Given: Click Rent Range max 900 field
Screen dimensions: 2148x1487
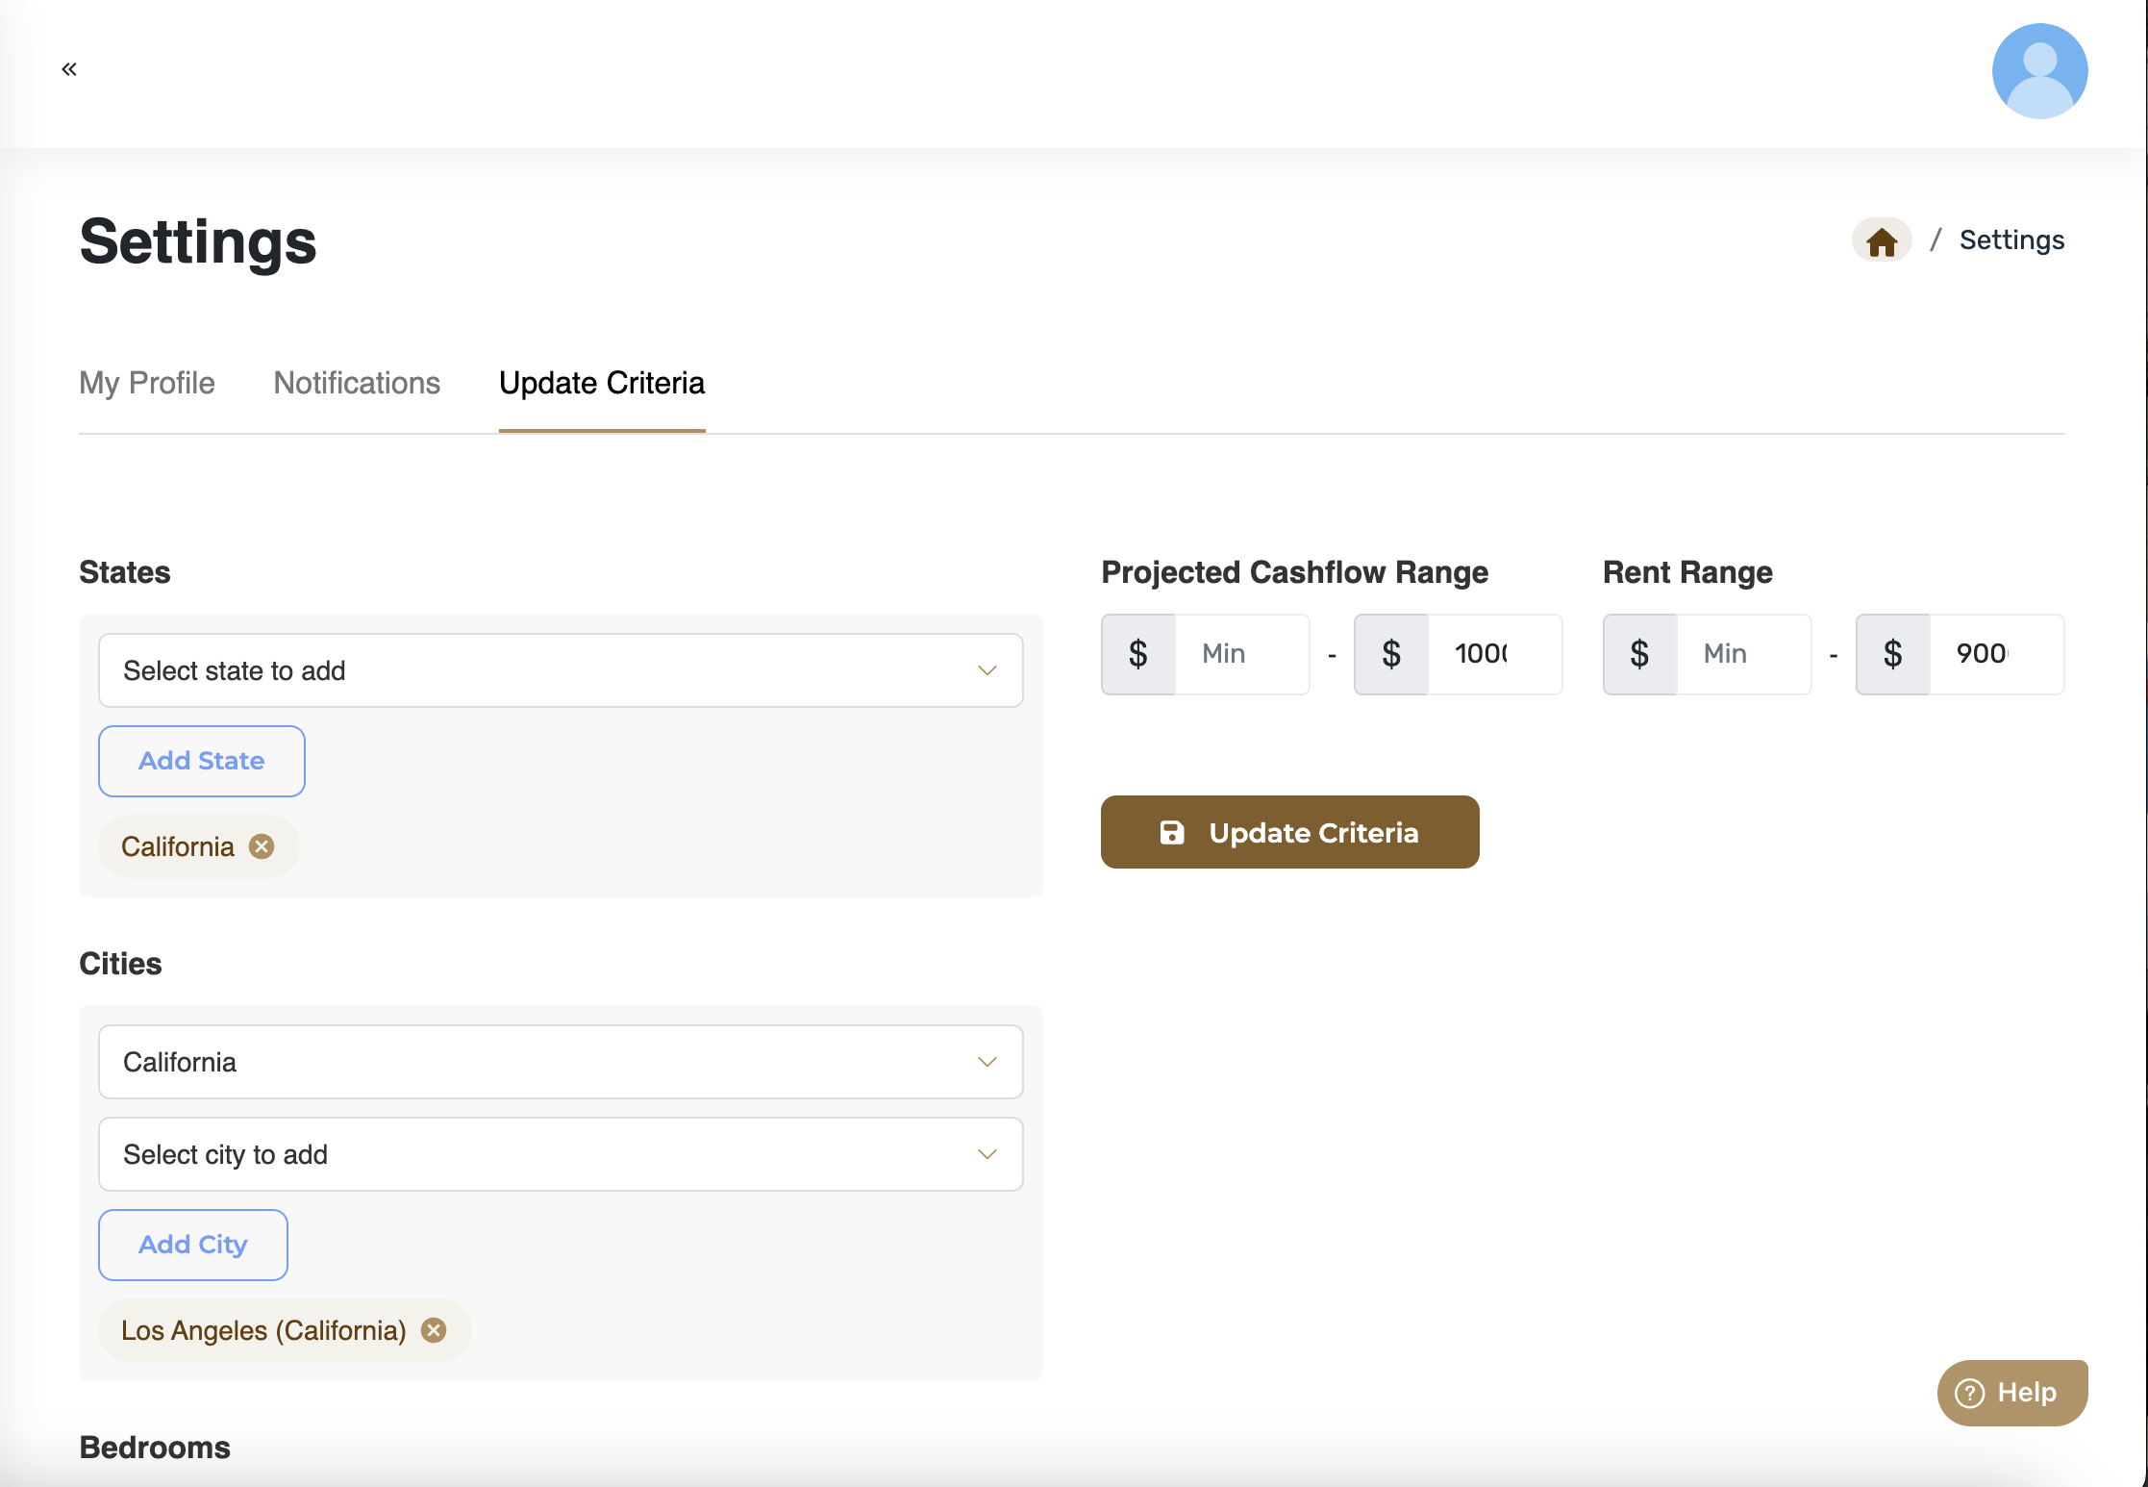Looking at the screenshot, I should click(x=1994, y=654).
